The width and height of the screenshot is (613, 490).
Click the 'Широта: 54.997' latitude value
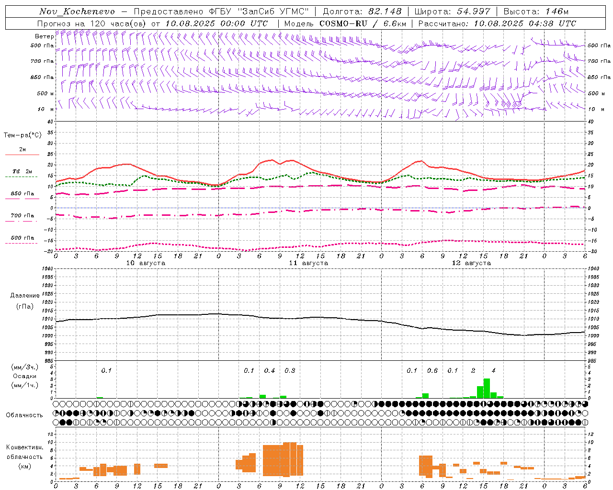pyautogui.click(x=453, y=11)
